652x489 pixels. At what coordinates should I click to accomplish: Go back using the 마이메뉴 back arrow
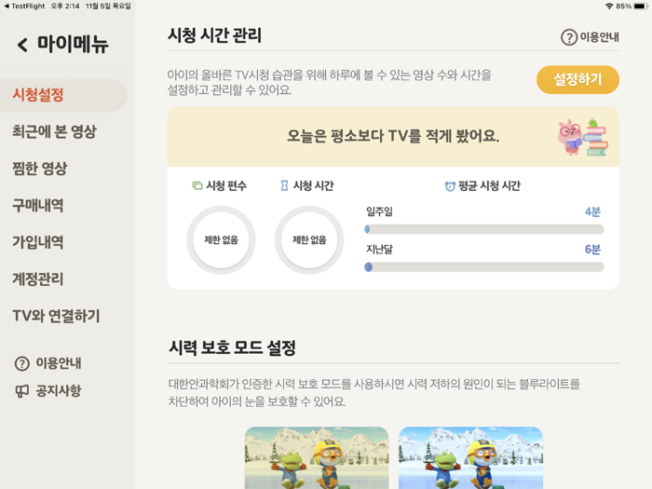22,45
